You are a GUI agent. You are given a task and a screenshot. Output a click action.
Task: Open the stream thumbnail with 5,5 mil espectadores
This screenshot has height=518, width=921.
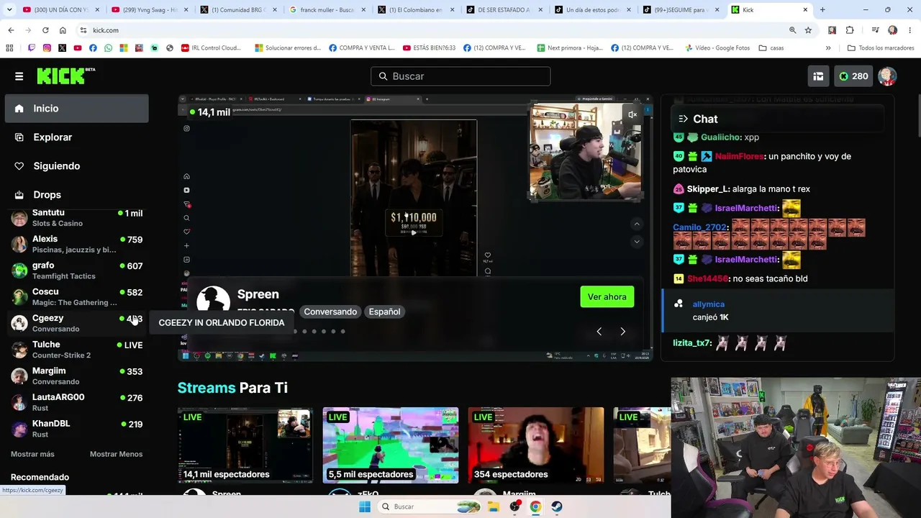tap(391, 445)
